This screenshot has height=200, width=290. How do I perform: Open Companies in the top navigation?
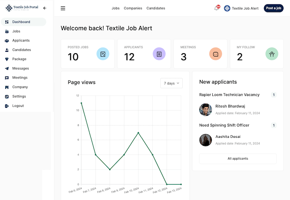(133, 8)
